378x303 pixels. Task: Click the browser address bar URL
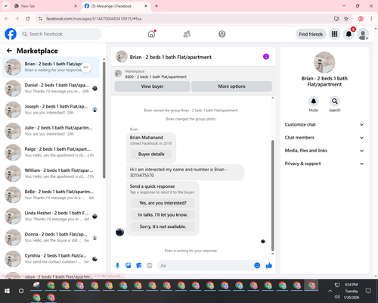94,19
